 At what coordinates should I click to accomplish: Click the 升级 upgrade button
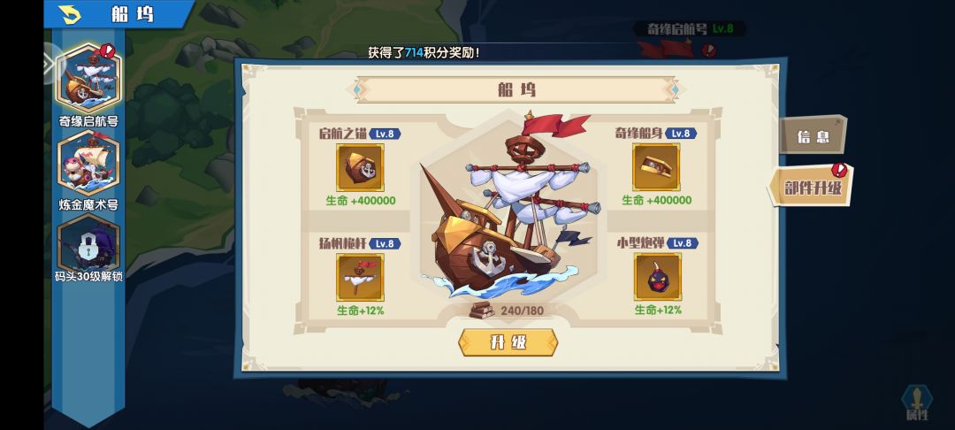click(508, 342)
